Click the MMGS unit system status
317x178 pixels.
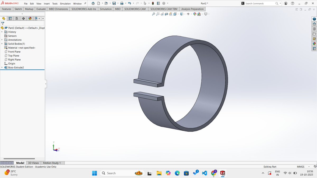tap(301, 167)
